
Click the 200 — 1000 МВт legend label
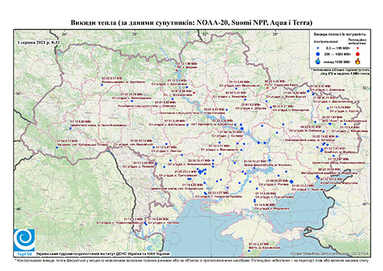click(x=338, y=54)
